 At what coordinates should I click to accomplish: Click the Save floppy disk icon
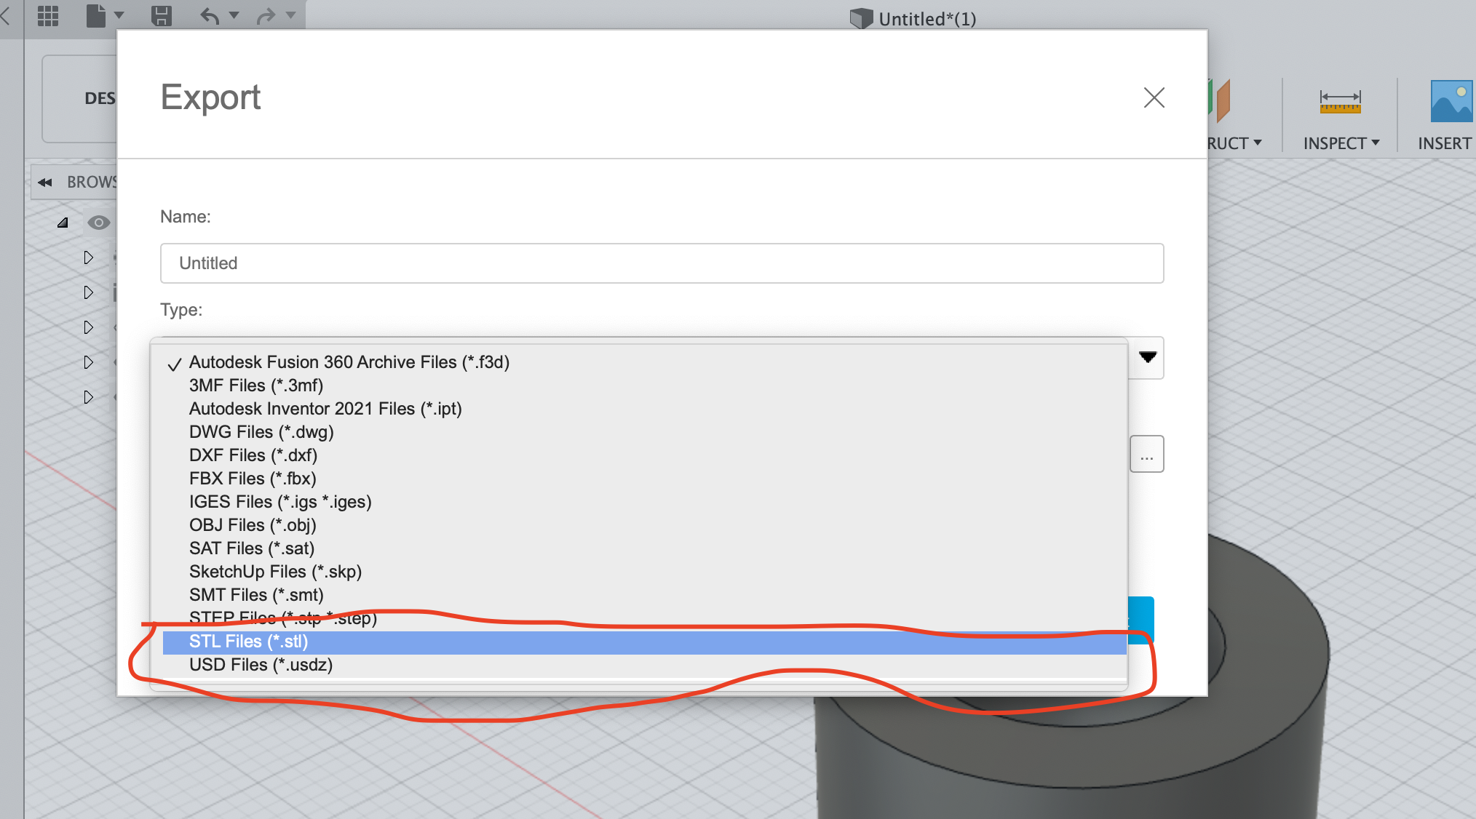[x=161, y=15]
